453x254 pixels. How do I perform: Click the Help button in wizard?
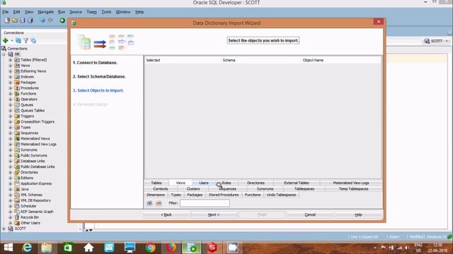pyautogui.click(x=358, y=214)
